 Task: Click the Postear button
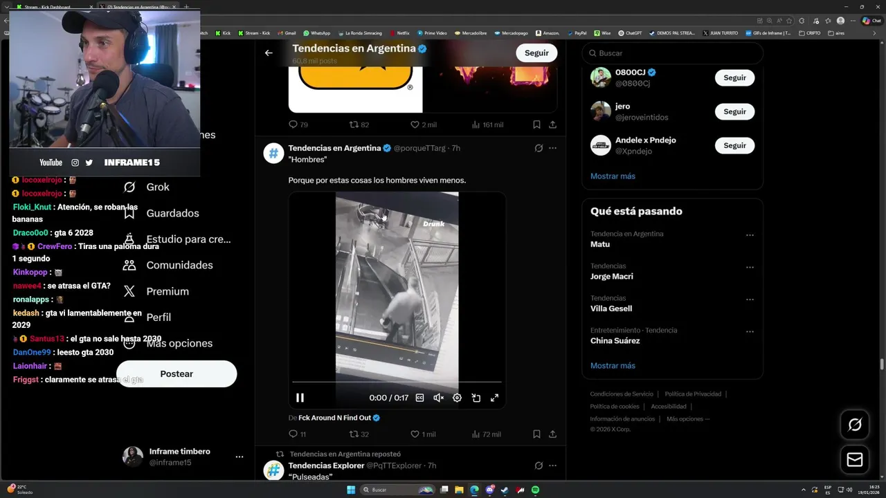[x=177, y=373]
